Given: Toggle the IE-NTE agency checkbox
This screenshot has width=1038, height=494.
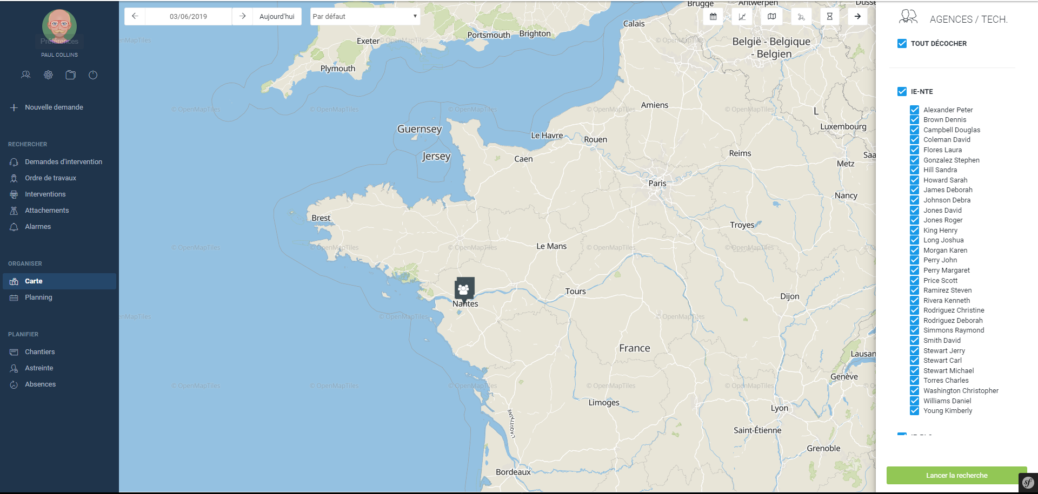Looking at the screenshot, I should tap(902, 92).
